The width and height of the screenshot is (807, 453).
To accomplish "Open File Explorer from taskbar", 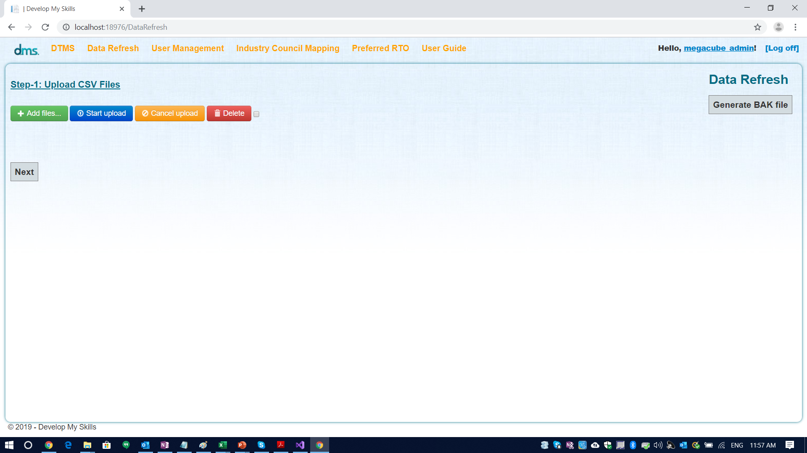I will [87, 445].
